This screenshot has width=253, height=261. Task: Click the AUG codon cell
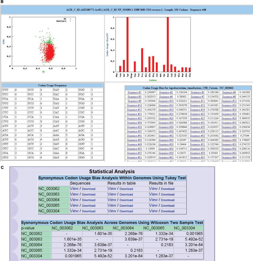tap(8, 139)
